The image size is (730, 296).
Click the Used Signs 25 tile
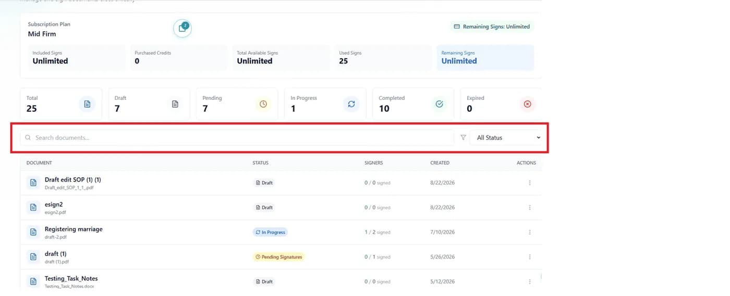383,57
